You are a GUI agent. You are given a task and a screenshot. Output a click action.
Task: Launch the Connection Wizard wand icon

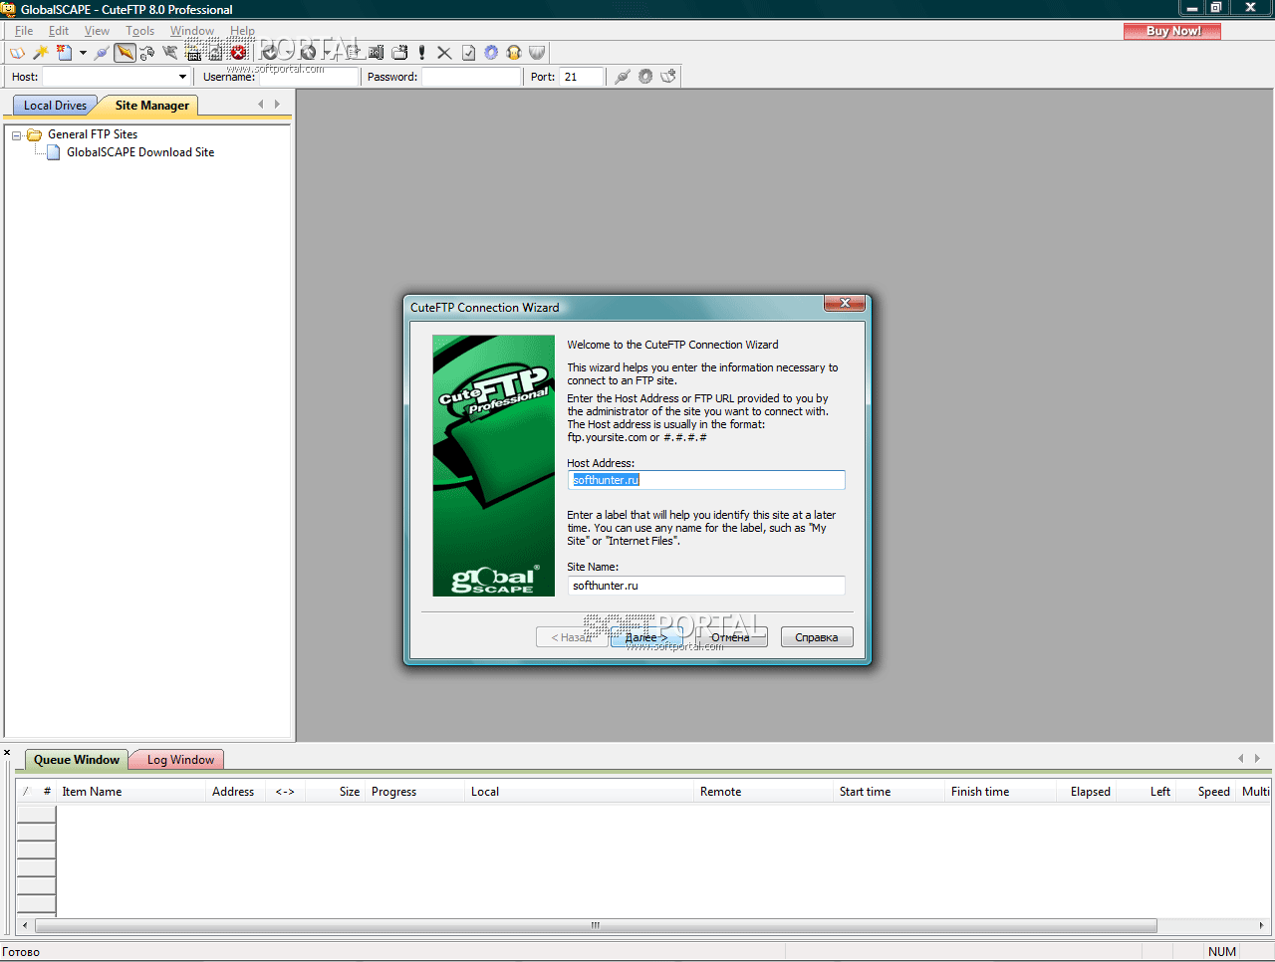(x=41, y=53)
